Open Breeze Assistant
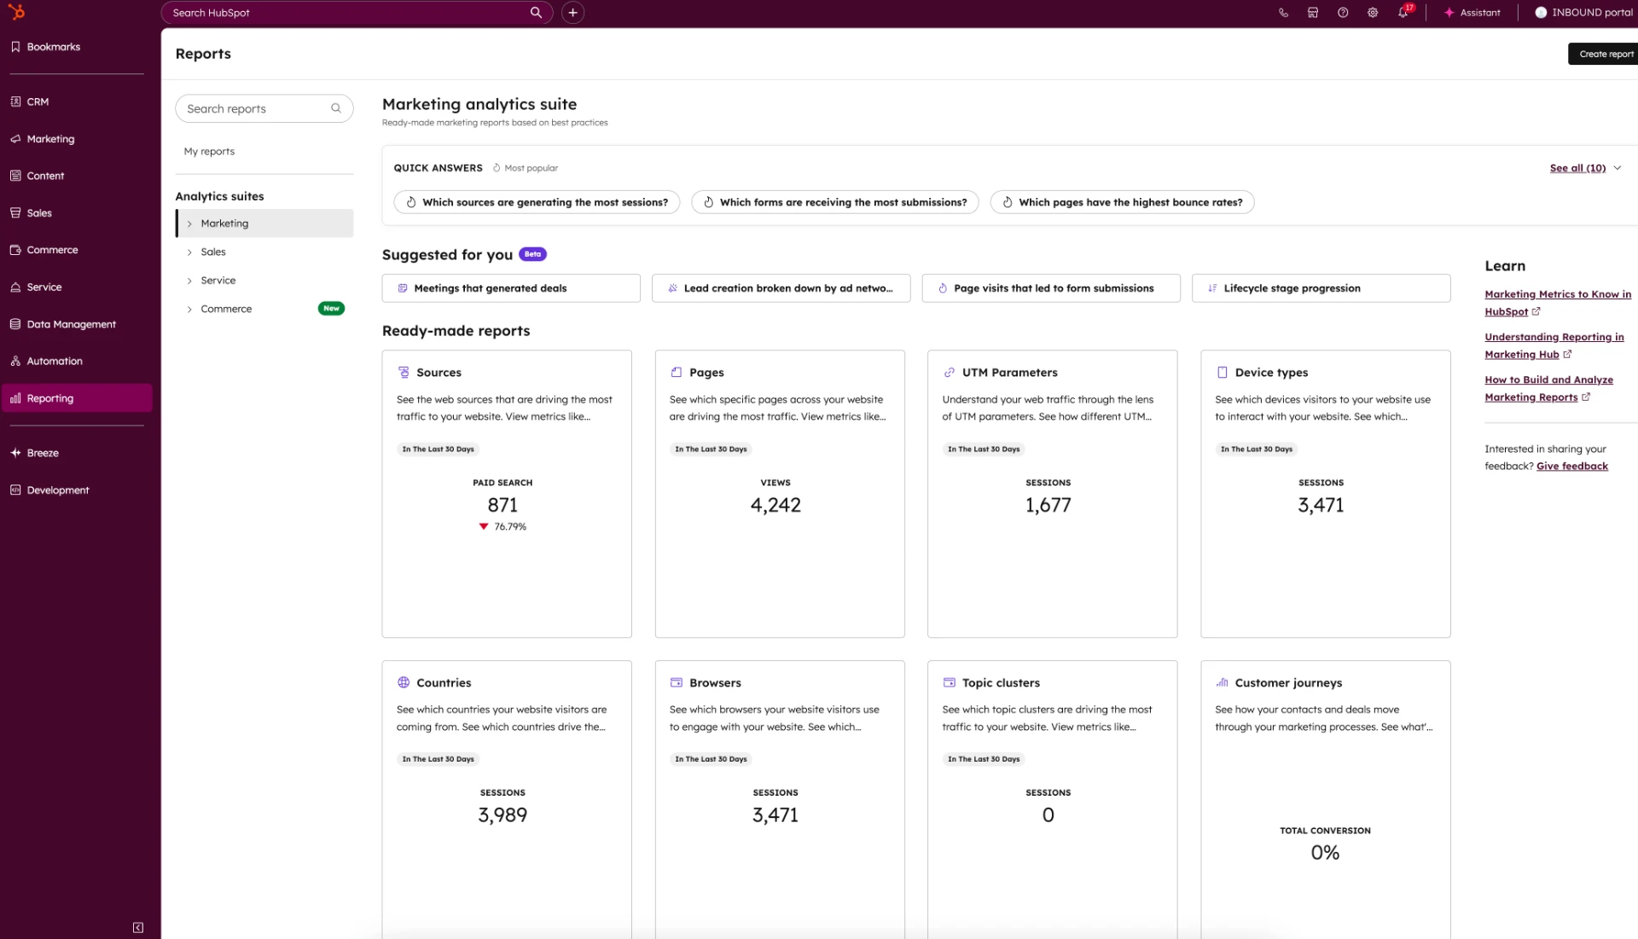Viewport: 1638px width, 939px height. pyautogui.click(x=1472, y=13)
